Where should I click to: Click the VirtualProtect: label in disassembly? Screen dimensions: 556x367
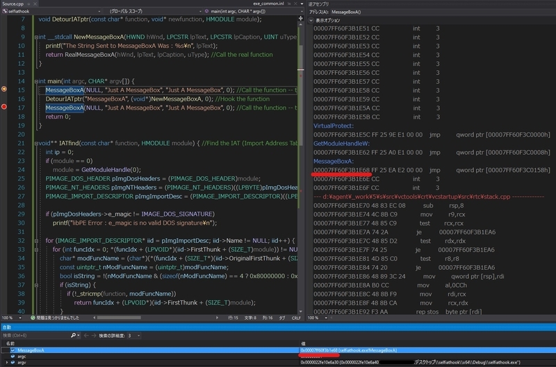pyautogui.click(x=334, y=126)
